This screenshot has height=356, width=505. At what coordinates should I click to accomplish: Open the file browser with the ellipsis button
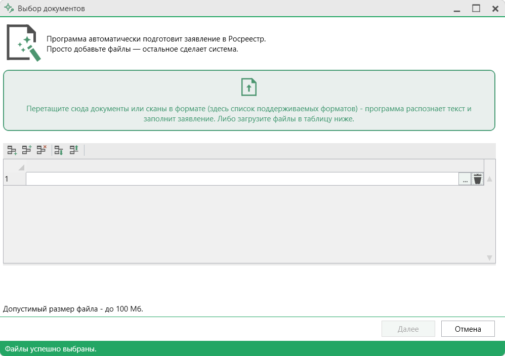(465, 179)
